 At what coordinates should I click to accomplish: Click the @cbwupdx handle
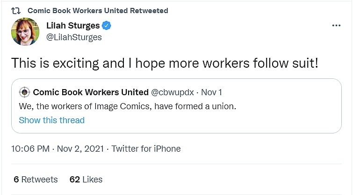coord(173,92)
